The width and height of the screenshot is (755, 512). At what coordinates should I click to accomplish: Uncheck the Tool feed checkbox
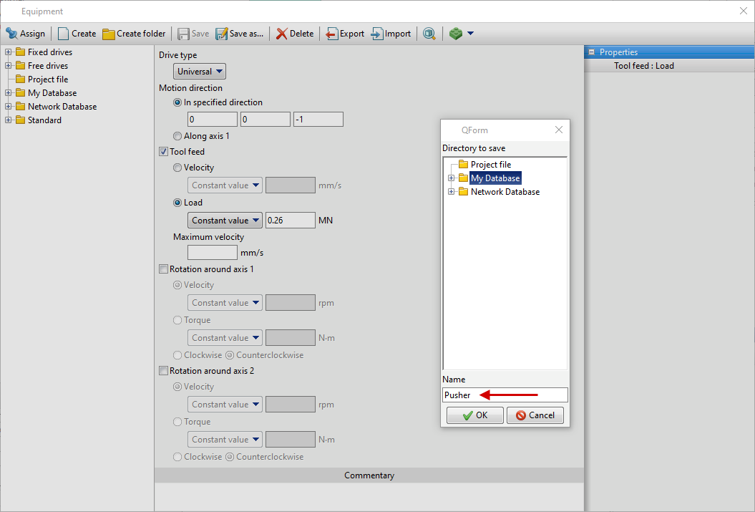pyautogui.click(x=163, y=152)
